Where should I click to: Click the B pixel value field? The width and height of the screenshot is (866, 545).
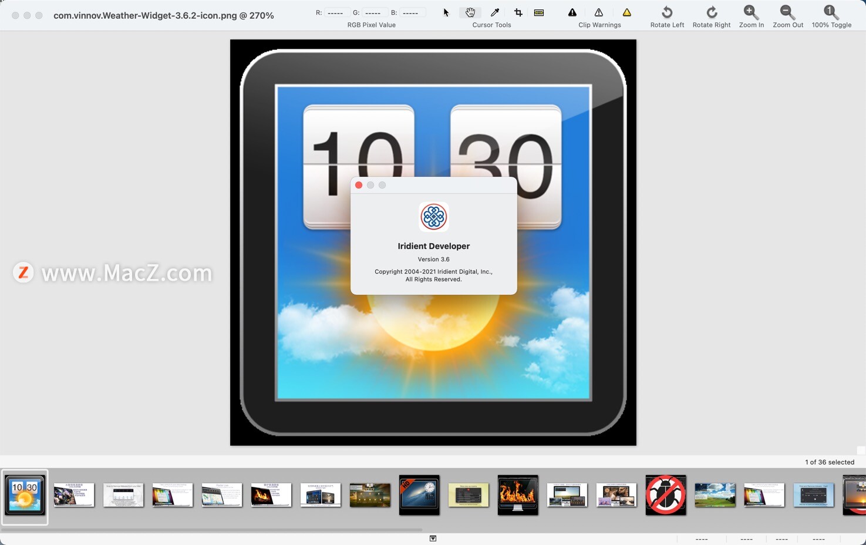point(412,12)
